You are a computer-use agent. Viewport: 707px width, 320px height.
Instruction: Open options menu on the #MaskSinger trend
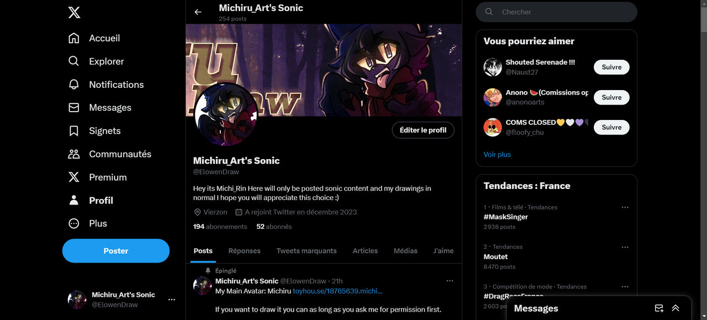tap(625, 207)
